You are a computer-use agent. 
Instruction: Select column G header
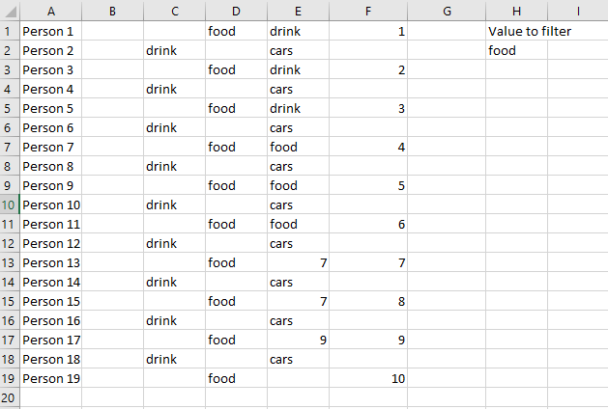(x=447, y=11)
